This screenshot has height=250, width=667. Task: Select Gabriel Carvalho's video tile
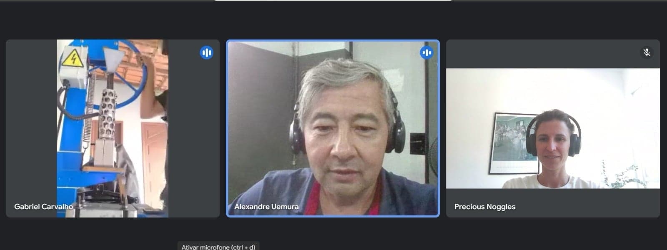tap(113, 128)
